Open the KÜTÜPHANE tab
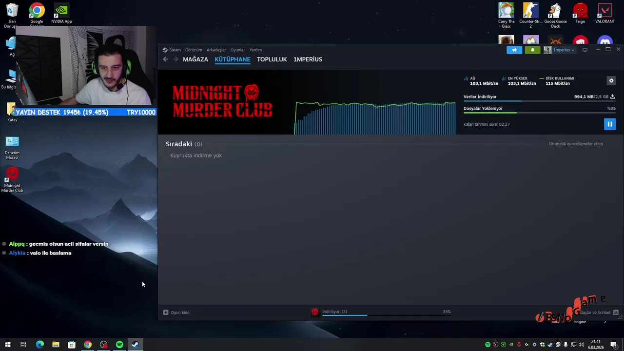The height and width of the screenshot is (351, 624). click(233, 59)
